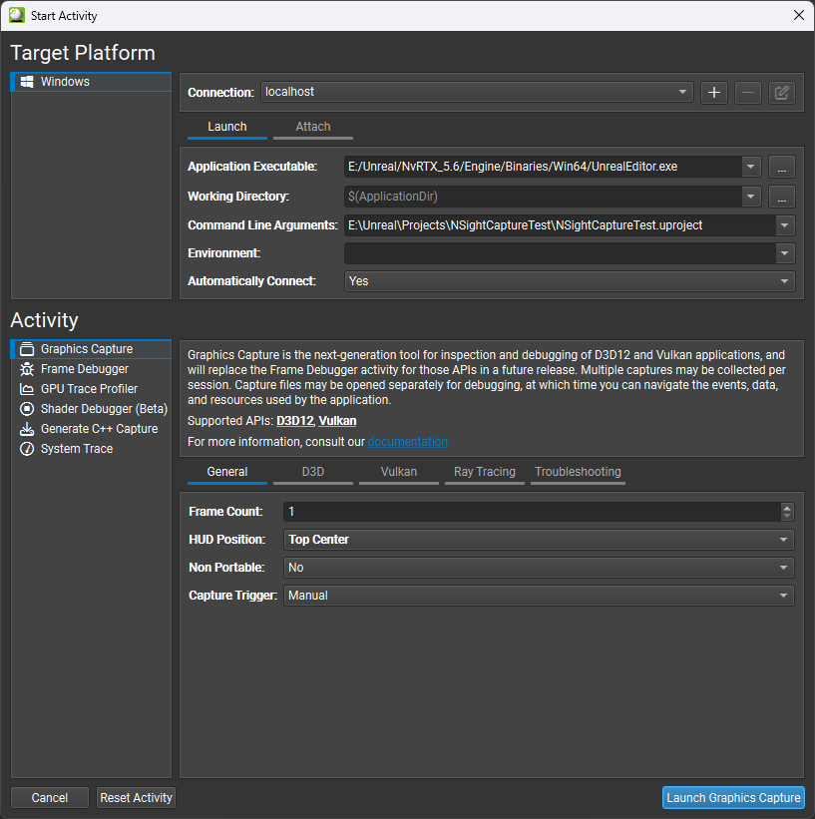The height and width of the screenshot is (819, 815).
Task: Open the Ray Tracing settings tab
Action: pos(484,472)
